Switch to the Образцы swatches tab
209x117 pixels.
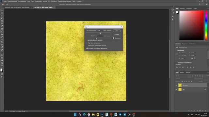pyautogui.click(x=182, y=8)
